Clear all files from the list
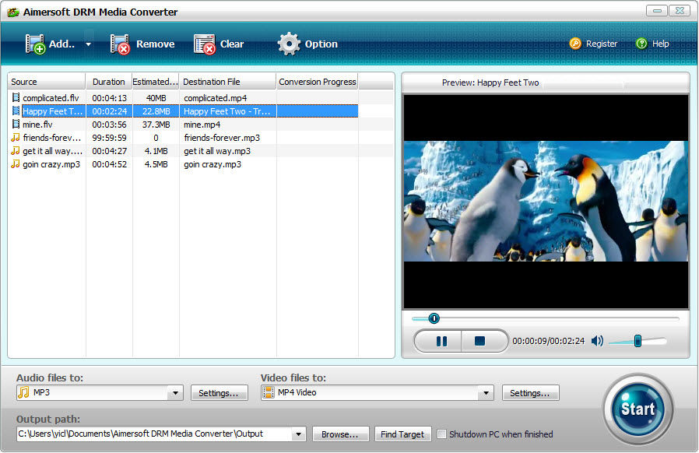 pos(204,44)
